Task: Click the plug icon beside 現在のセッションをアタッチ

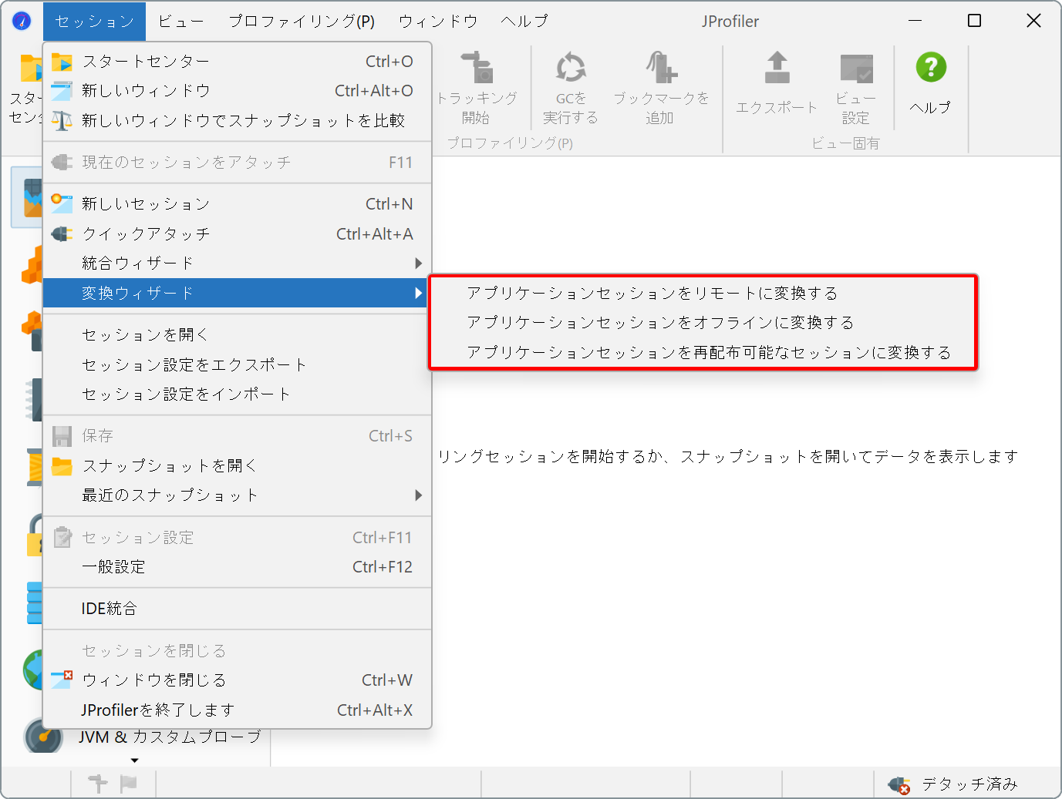Action: (62, 163)
